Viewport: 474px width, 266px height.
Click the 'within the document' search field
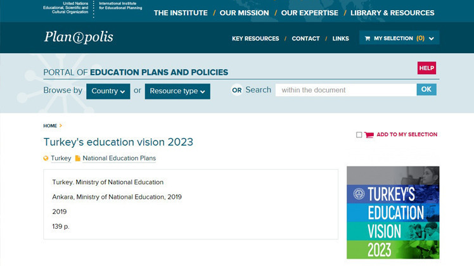345,90
